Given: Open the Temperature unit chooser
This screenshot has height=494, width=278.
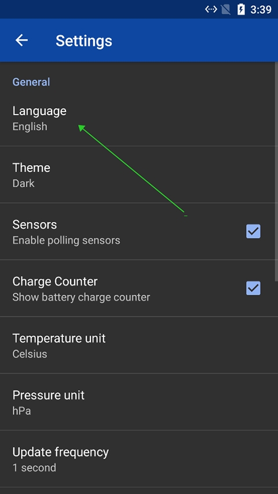Looking at the screenshot, I should pos(139,345).
